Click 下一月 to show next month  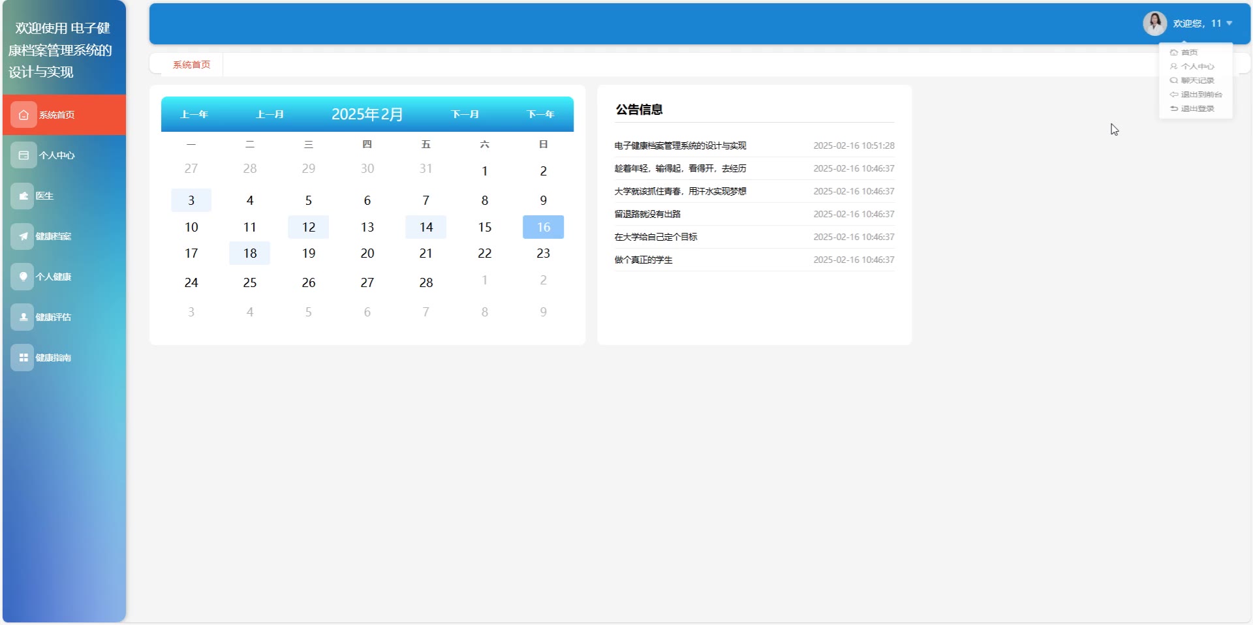(x=465, y=114)
